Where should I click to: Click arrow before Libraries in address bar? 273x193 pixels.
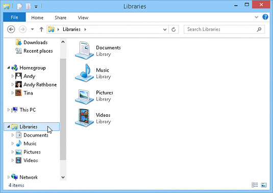58,29
